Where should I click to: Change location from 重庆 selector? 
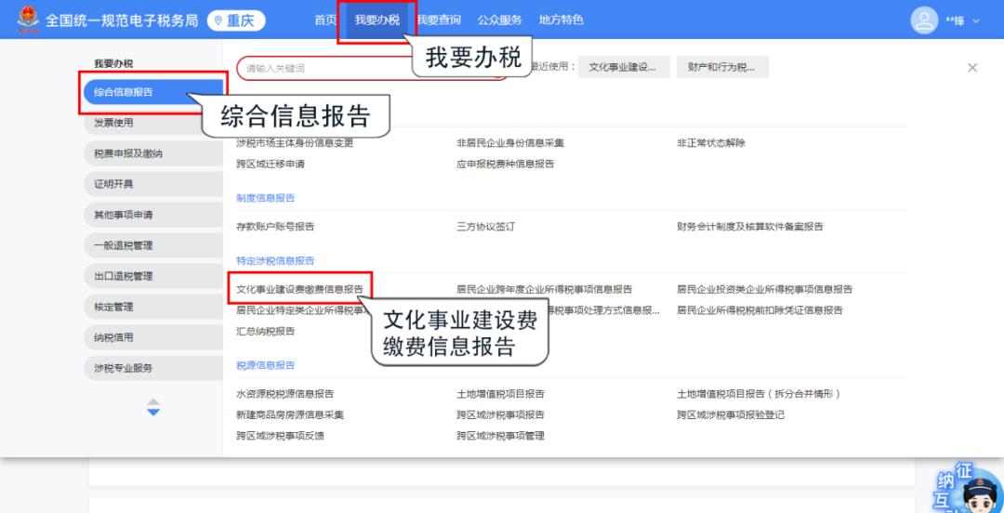tap(236, 20)
